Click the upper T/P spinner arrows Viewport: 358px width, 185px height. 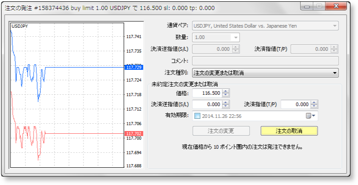click(334, 49)
